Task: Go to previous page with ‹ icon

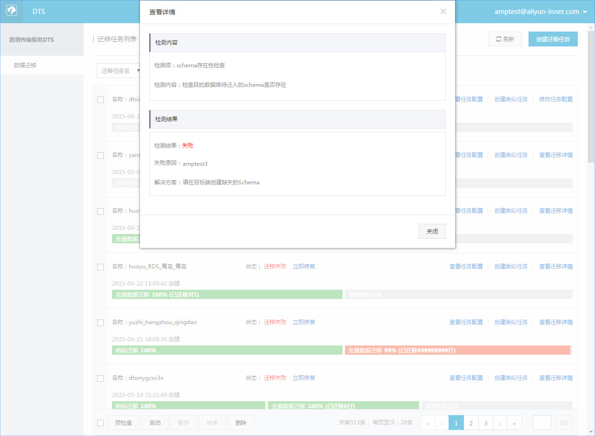Action: pyautogui.click(x=442, y=423)
